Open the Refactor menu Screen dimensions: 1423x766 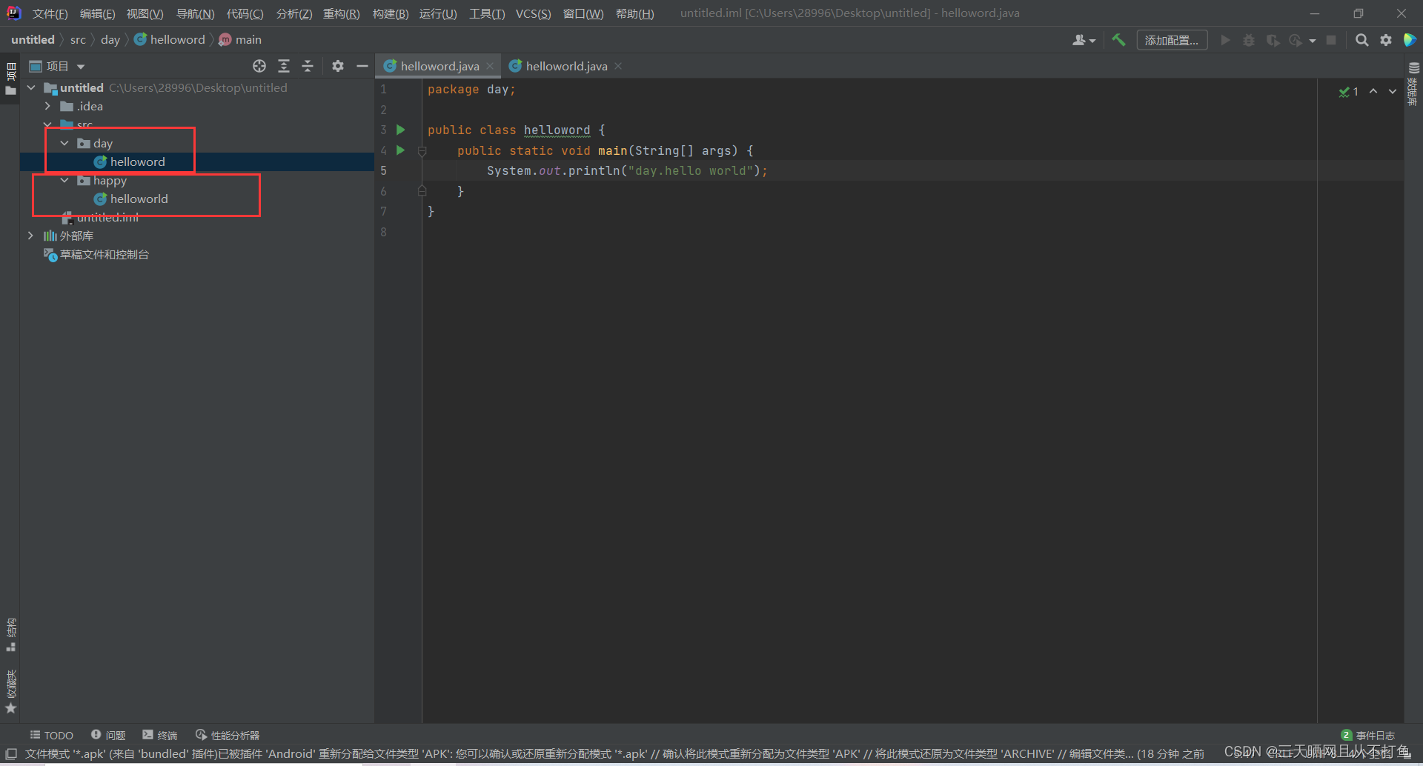[341, 13]
